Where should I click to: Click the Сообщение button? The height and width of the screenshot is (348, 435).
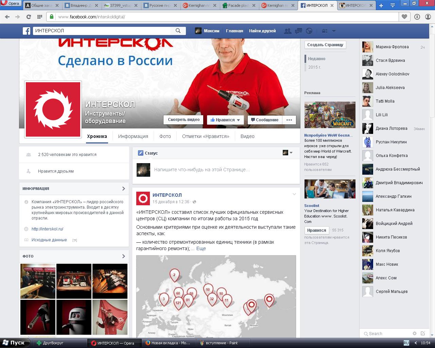pos(264,120)
